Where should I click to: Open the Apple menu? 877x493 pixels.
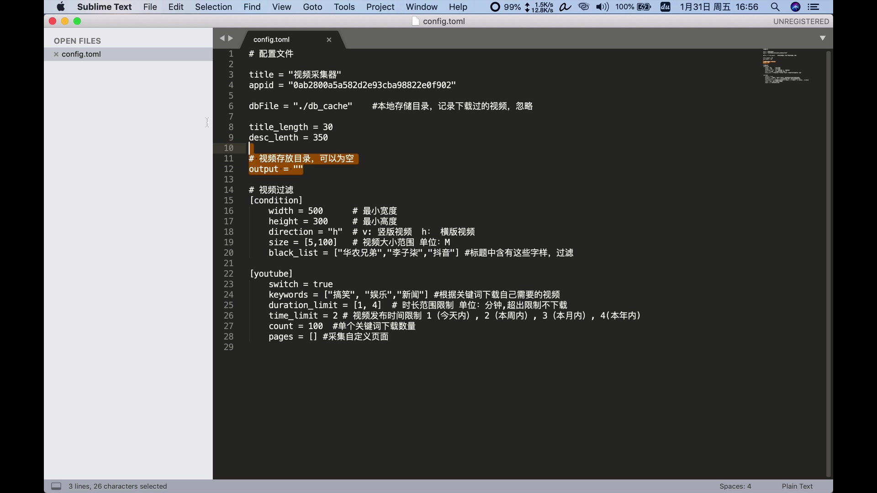pyautogui.click(x=61, y=7)
